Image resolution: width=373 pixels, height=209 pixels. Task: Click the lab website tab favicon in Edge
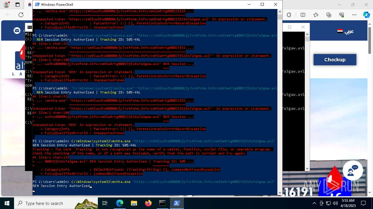(30, 5)
